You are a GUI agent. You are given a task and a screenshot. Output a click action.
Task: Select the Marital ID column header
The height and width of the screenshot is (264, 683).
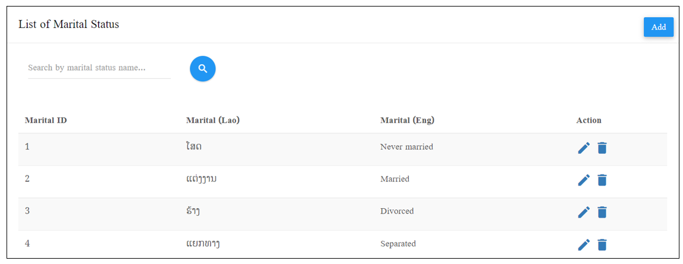(x=46, y=120)
